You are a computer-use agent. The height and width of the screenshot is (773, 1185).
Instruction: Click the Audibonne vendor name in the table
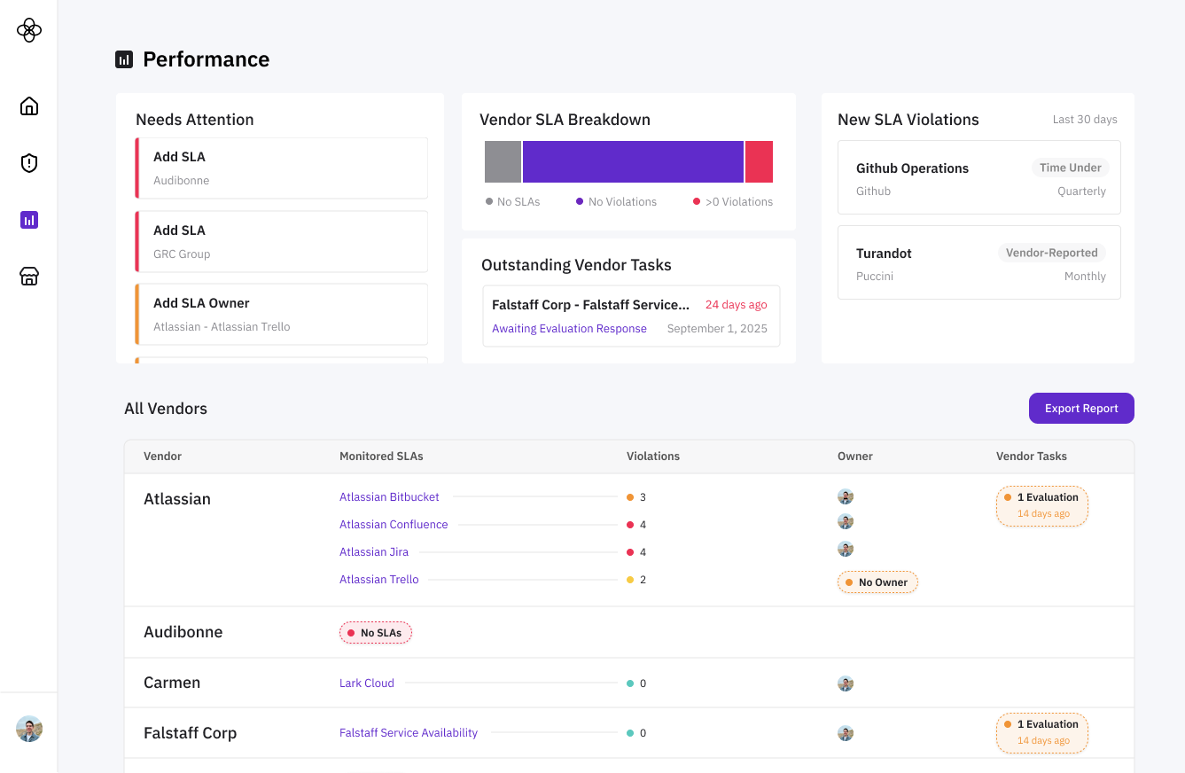point(183,632)
